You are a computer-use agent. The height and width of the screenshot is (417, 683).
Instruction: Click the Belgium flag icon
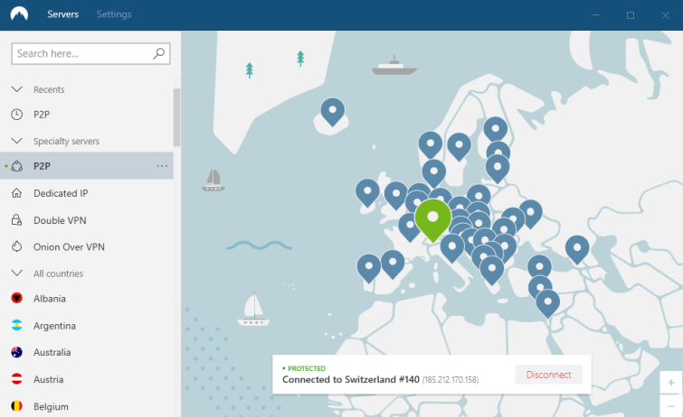tap(16, 406)
